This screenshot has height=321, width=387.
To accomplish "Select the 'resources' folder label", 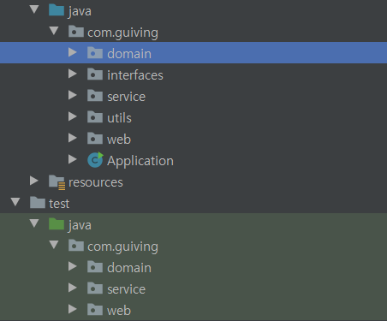I will [96, 182].
